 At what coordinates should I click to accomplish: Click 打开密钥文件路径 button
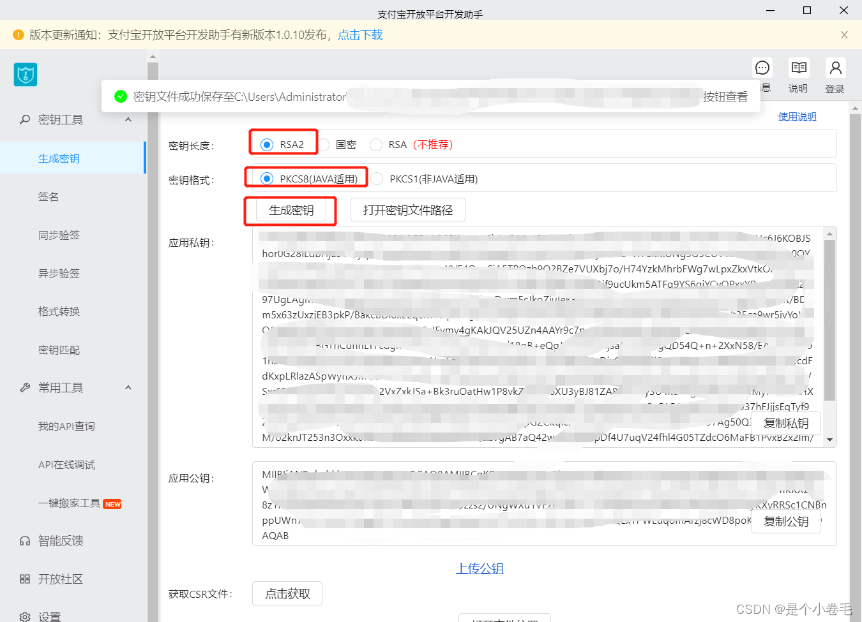408,210
